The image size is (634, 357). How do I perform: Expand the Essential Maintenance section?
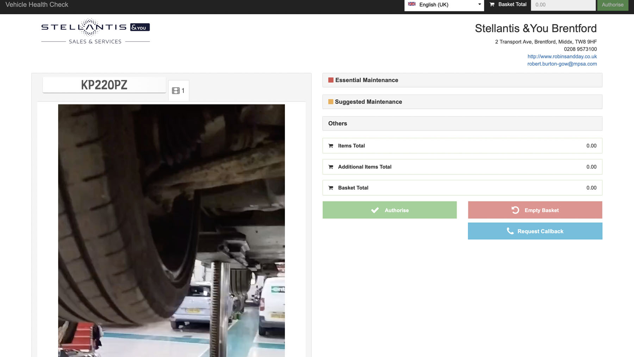click(462, 80)
